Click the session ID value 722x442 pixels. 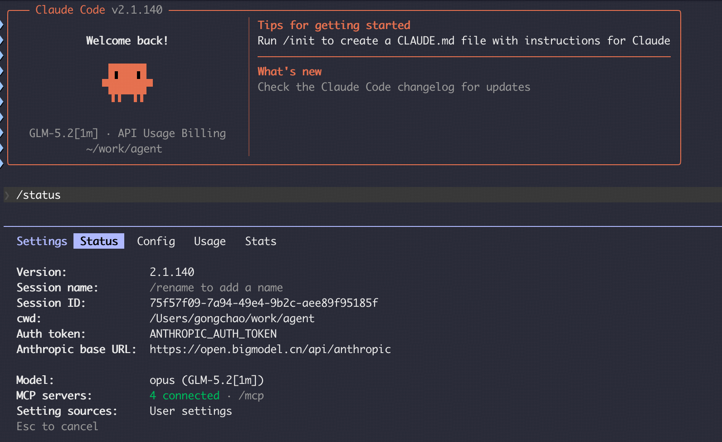tap(264, 303)
